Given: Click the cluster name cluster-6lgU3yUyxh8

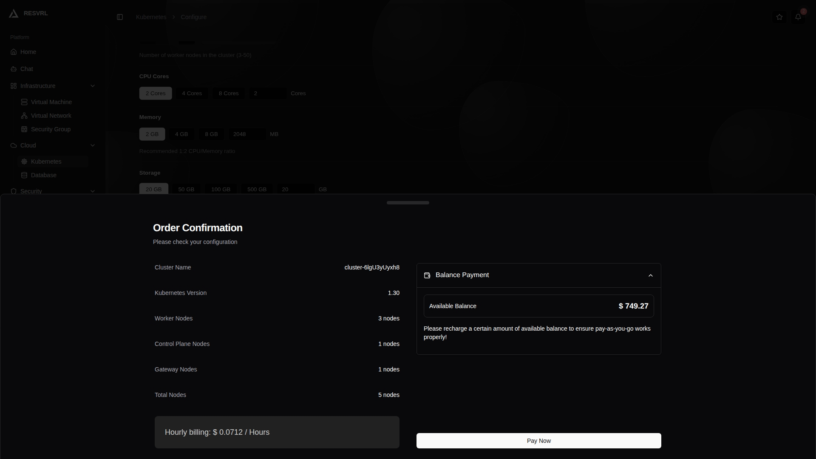Looking at the screenshot, I should tap(372, 267).
